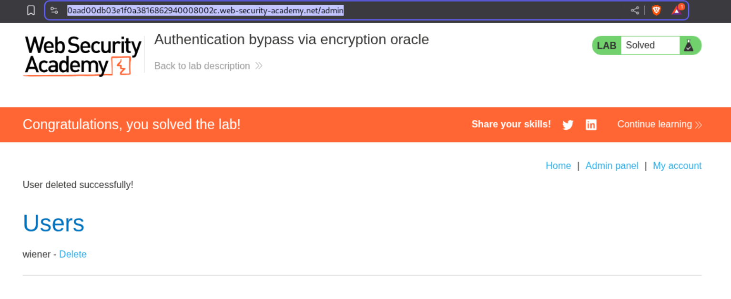Click the bookmark icon in browser toolbar
731x299 pixels.
31,10
